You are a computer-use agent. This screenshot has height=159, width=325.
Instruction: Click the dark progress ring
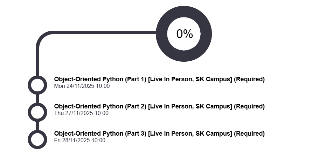click(184, 14)
